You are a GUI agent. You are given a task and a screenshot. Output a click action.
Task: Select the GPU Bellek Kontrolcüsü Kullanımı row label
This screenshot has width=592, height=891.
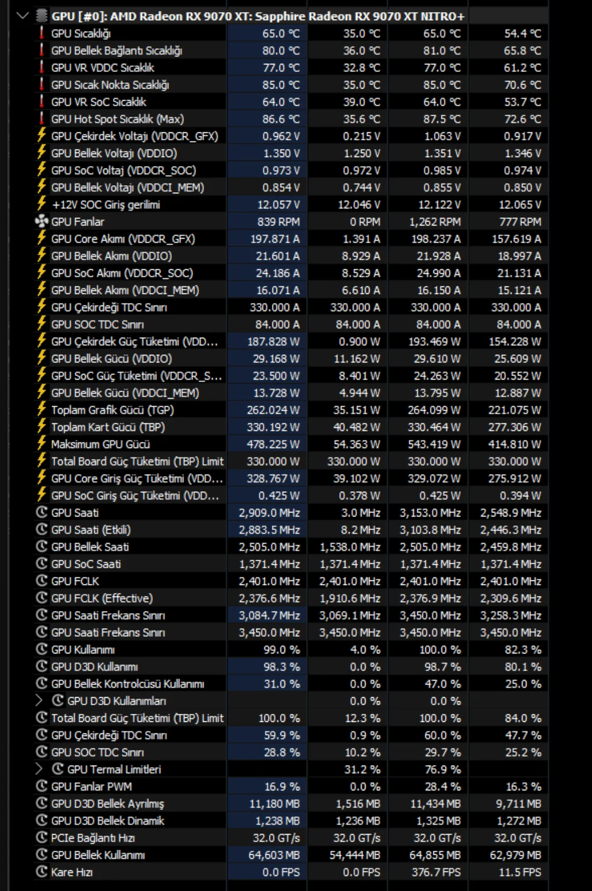click(x=128, y=684)
